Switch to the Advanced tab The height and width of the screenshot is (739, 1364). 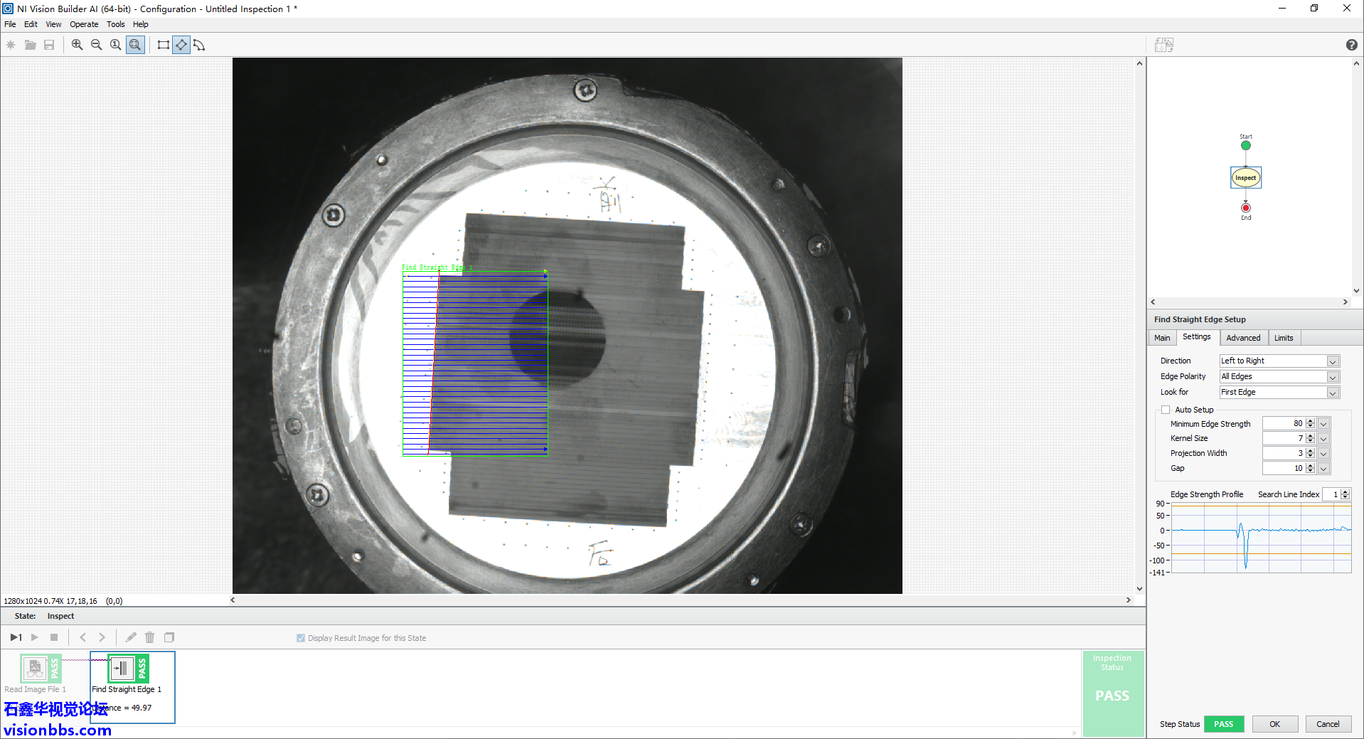point(1243,338)
